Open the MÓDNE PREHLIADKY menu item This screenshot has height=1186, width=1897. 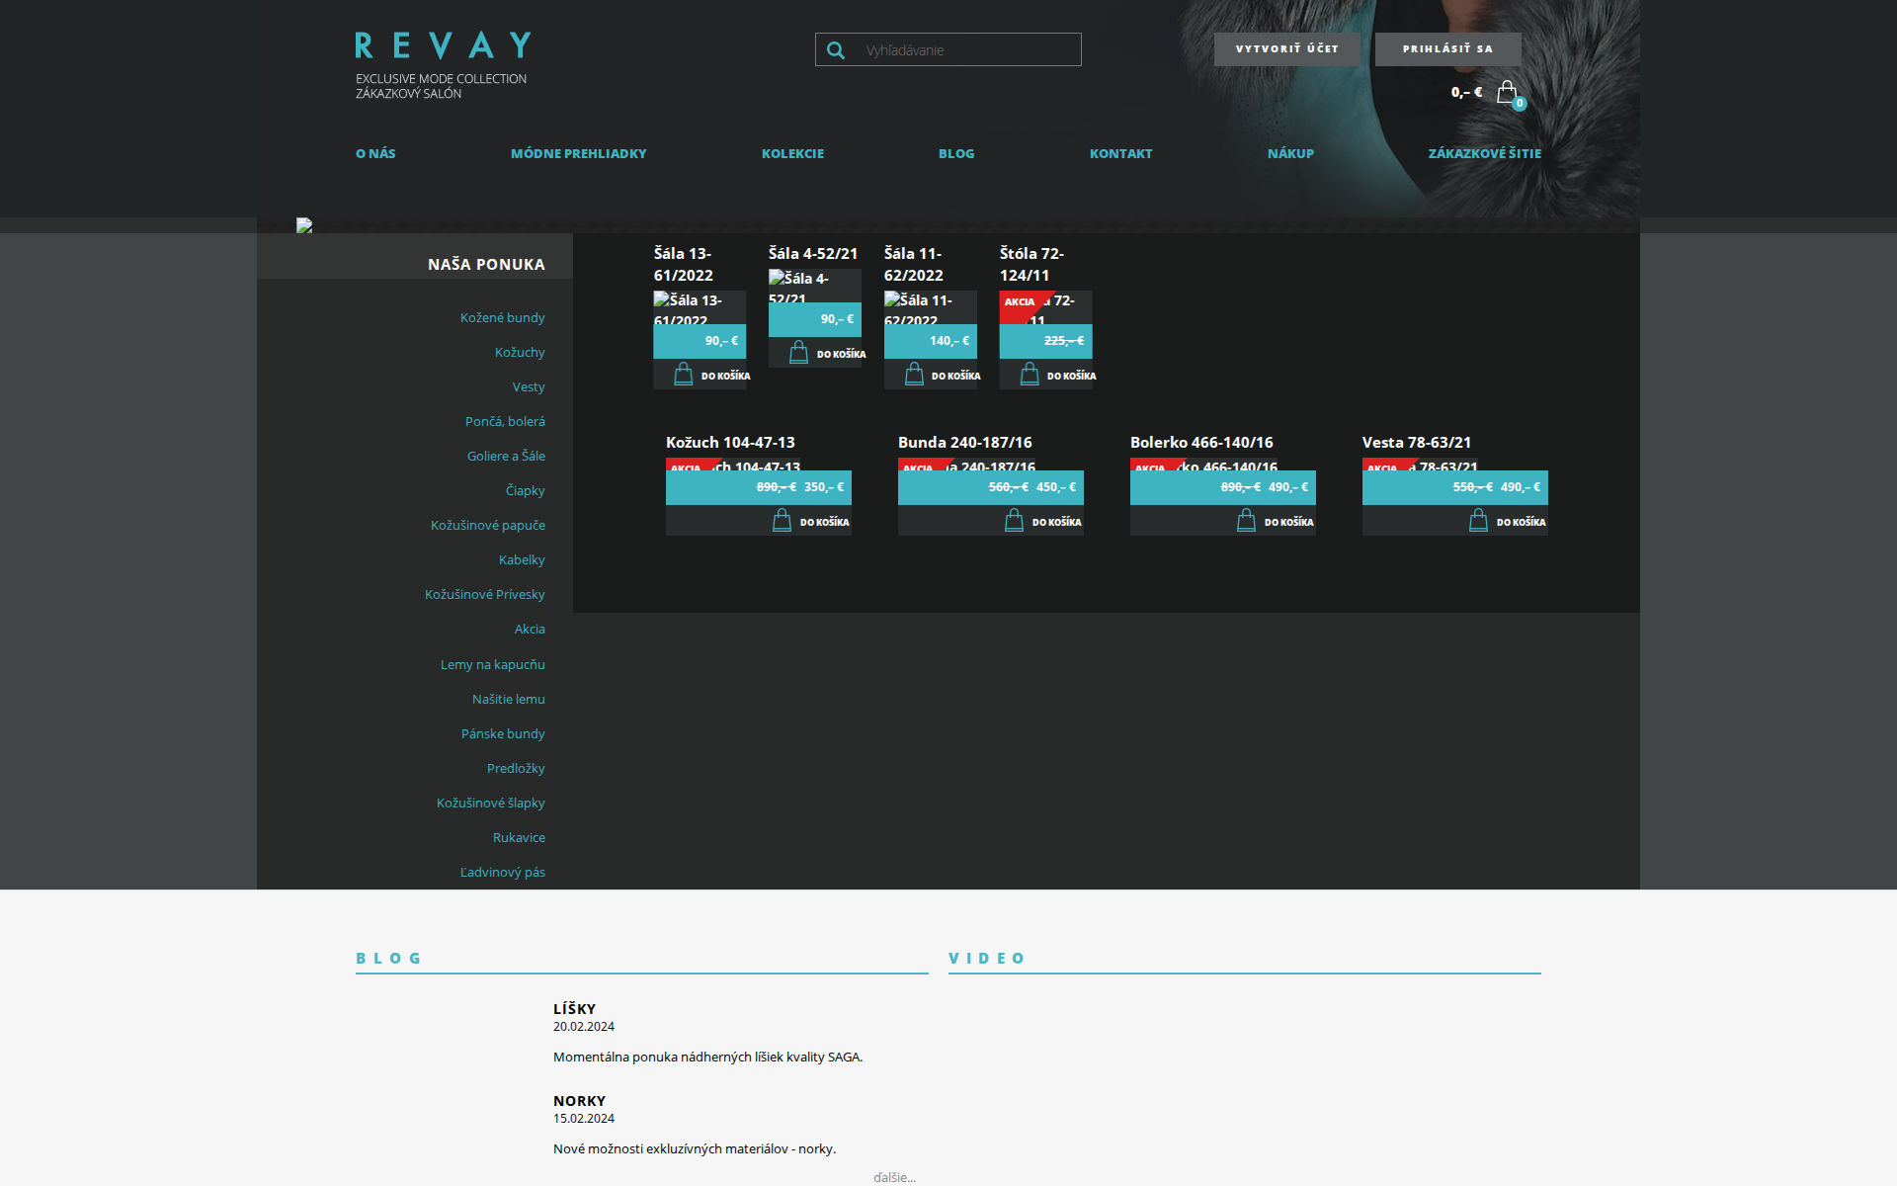pyautogui.click(x=578, y=154)
